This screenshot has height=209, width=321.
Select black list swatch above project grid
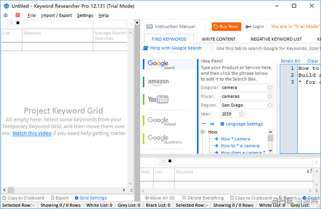pos(18,23)
